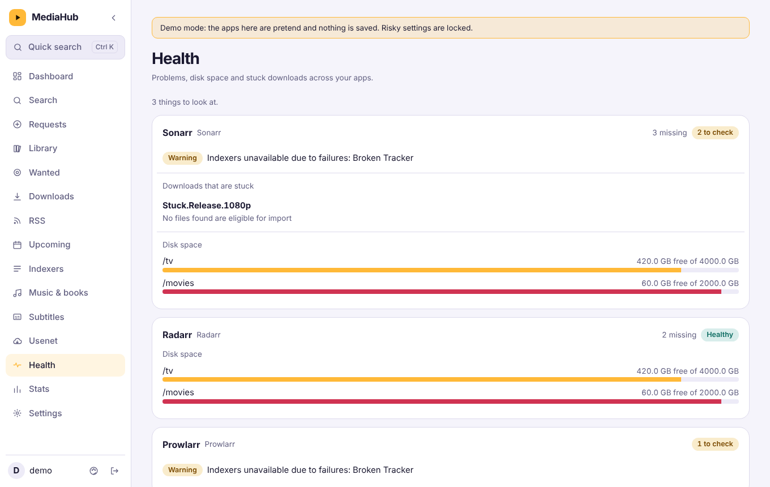Image resolution: width=770 pixels, height=487 pixels.
Task: Click the RSS feed icon
Action: click(17, 221)
